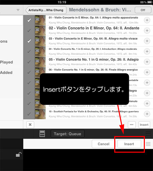
Task: Open album art thumbnail of track 10
Action: (x=40, y=114)
